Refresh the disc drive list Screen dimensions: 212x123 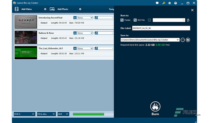coord(188,20)
